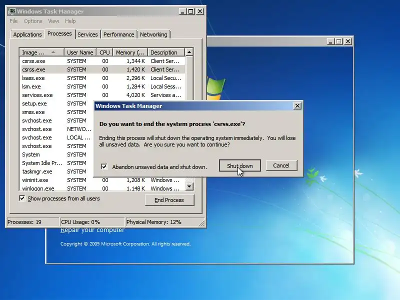This screenshot has height=300, width=400.
Task: Sort by Description column header
Action: click(x=166, y=52)
